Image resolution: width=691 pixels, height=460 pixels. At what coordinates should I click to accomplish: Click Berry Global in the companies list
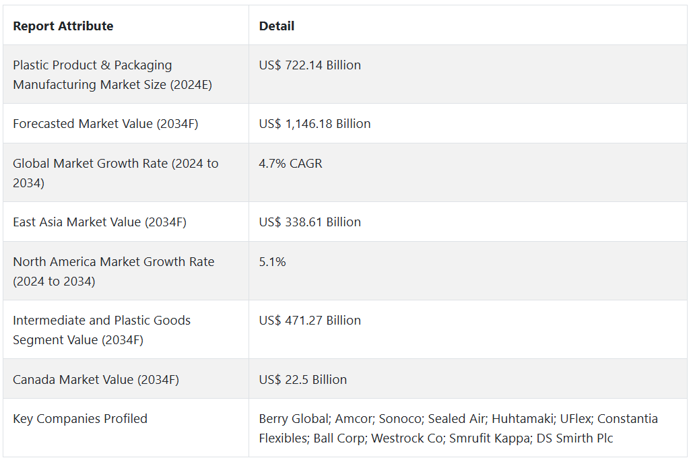[x=290, y=419]
